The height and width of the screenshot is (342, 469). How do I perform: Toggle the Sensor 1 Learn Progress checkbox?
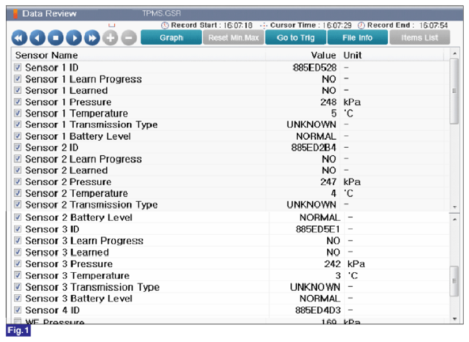[18, 79]
